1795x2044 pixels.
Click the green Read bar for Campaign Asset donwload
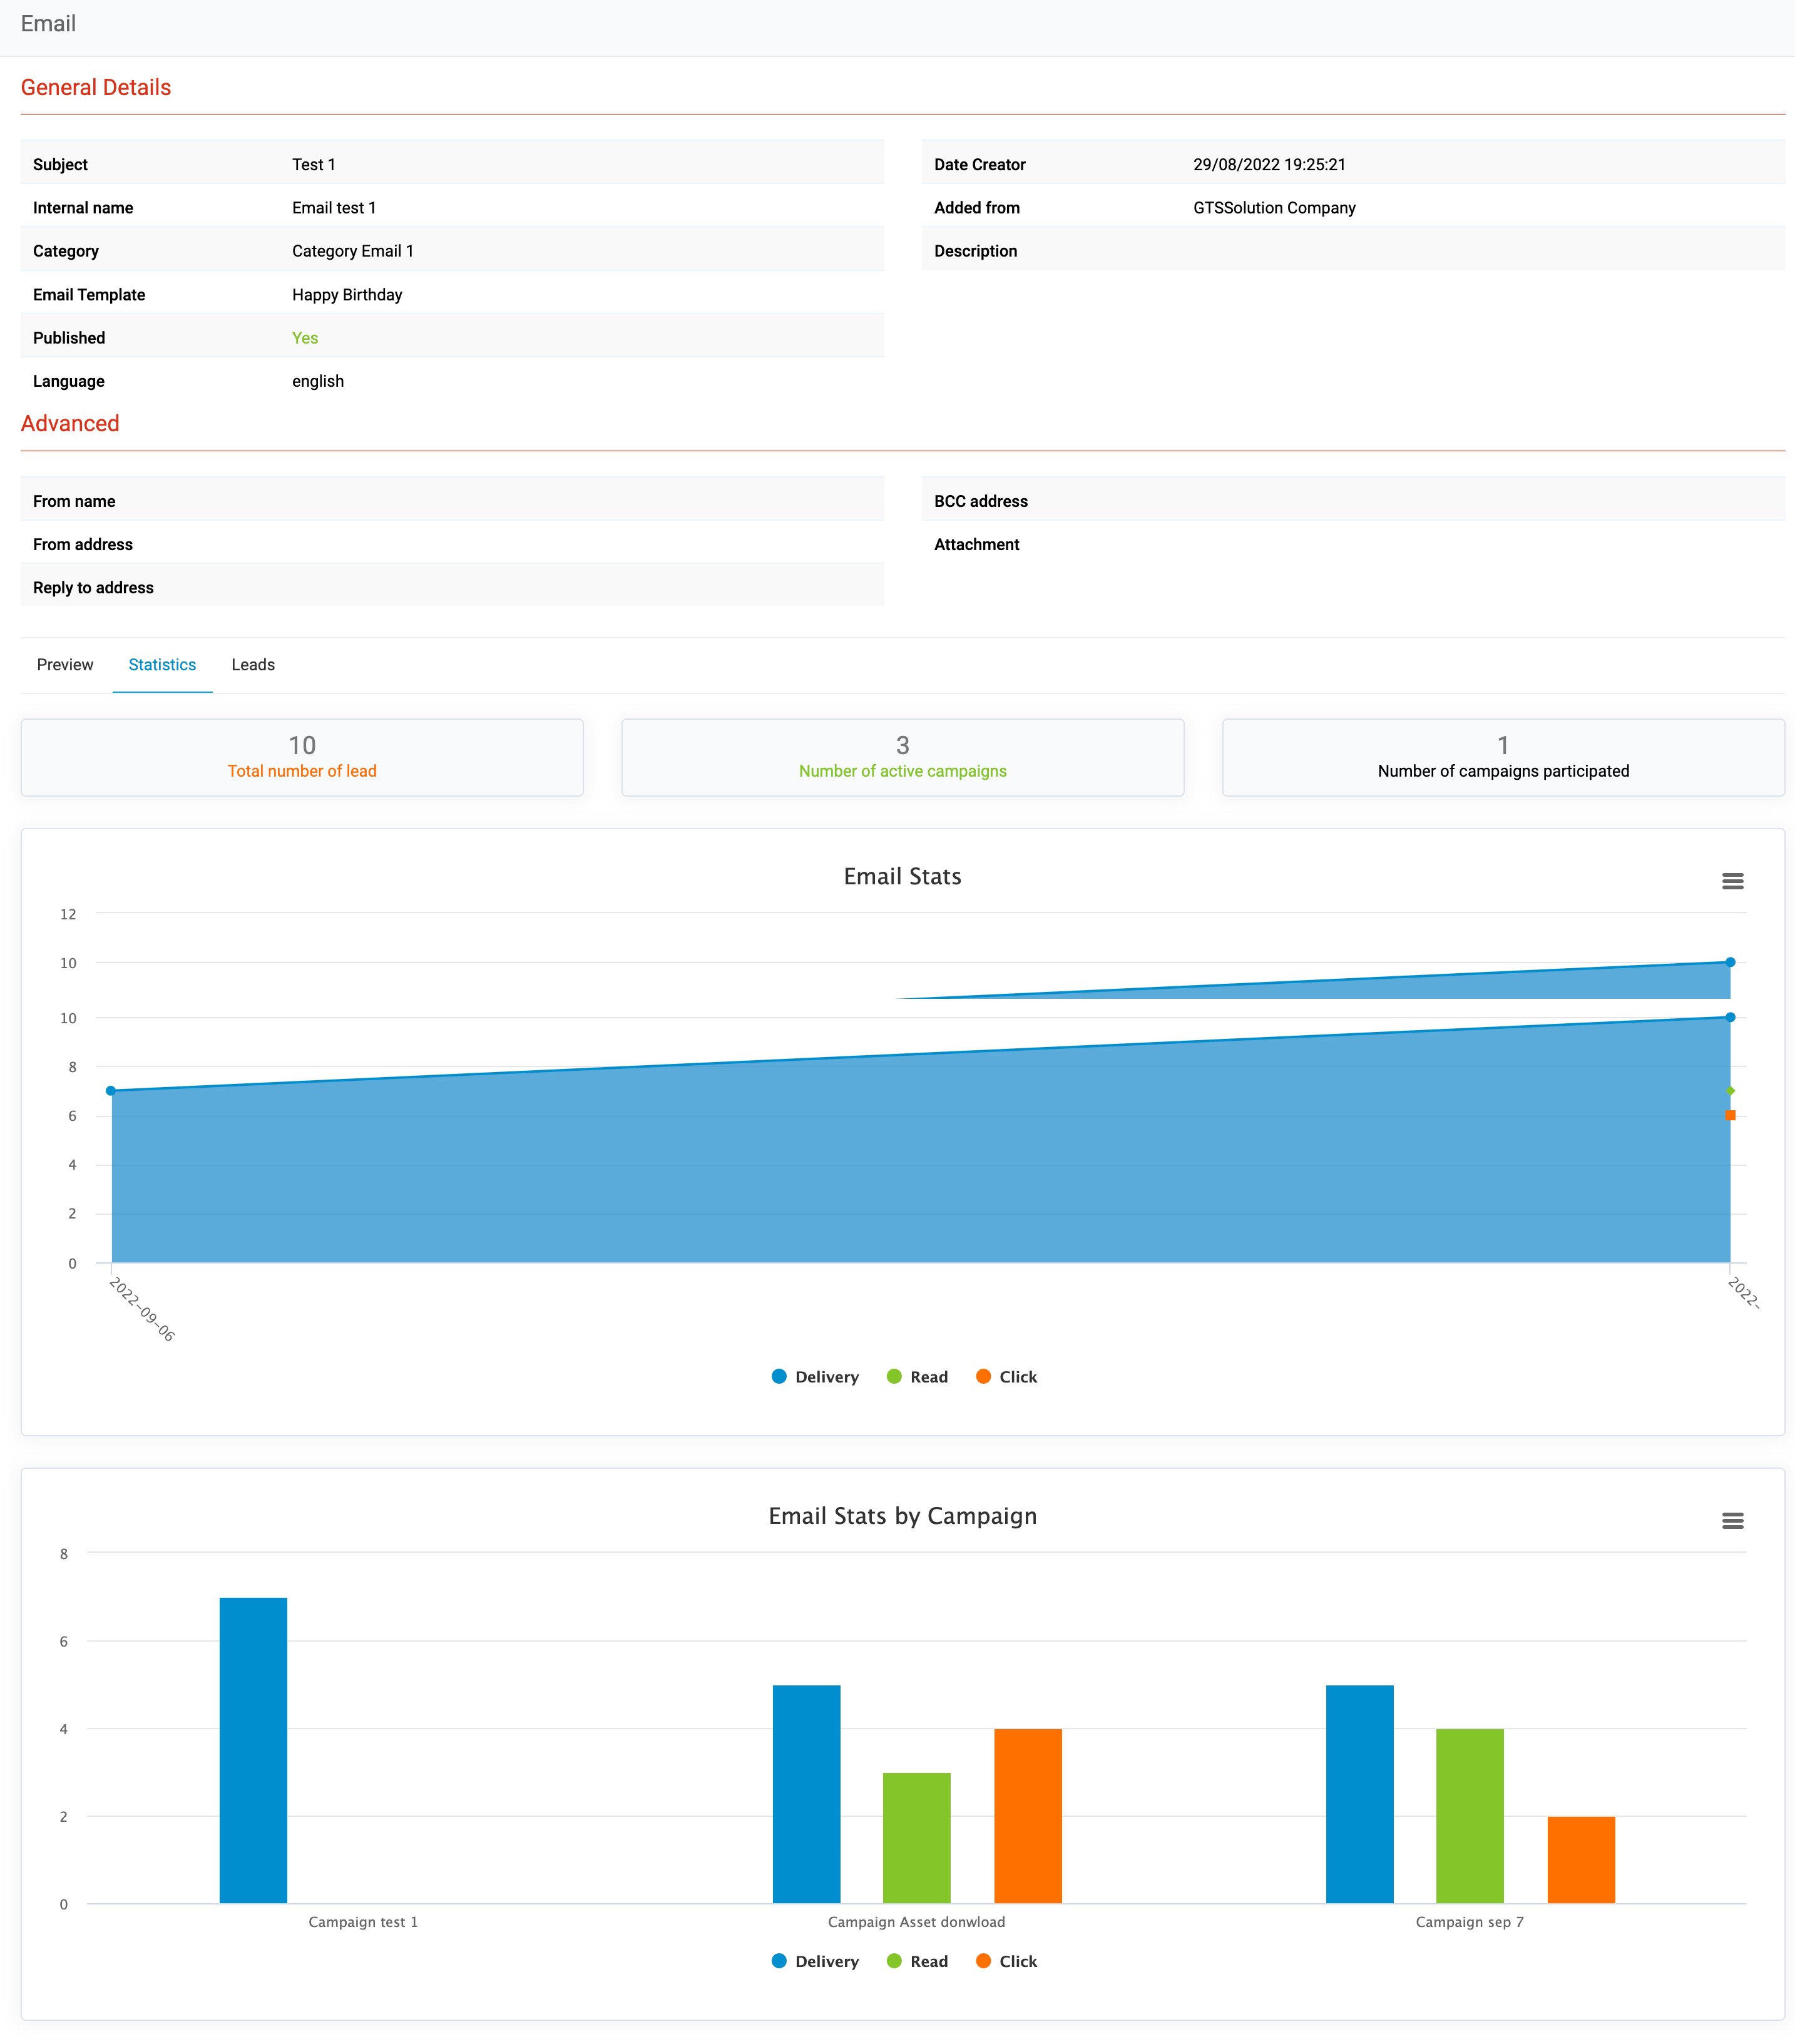coord(916,1837)
